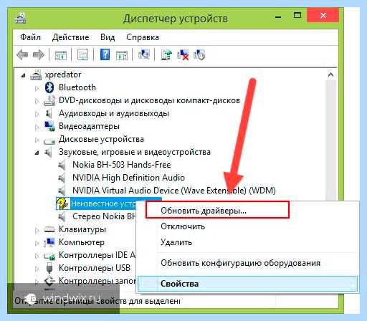Expand the Видеоадаптеры arrow
Screen dimensions: 367x321
pos(37,127)
